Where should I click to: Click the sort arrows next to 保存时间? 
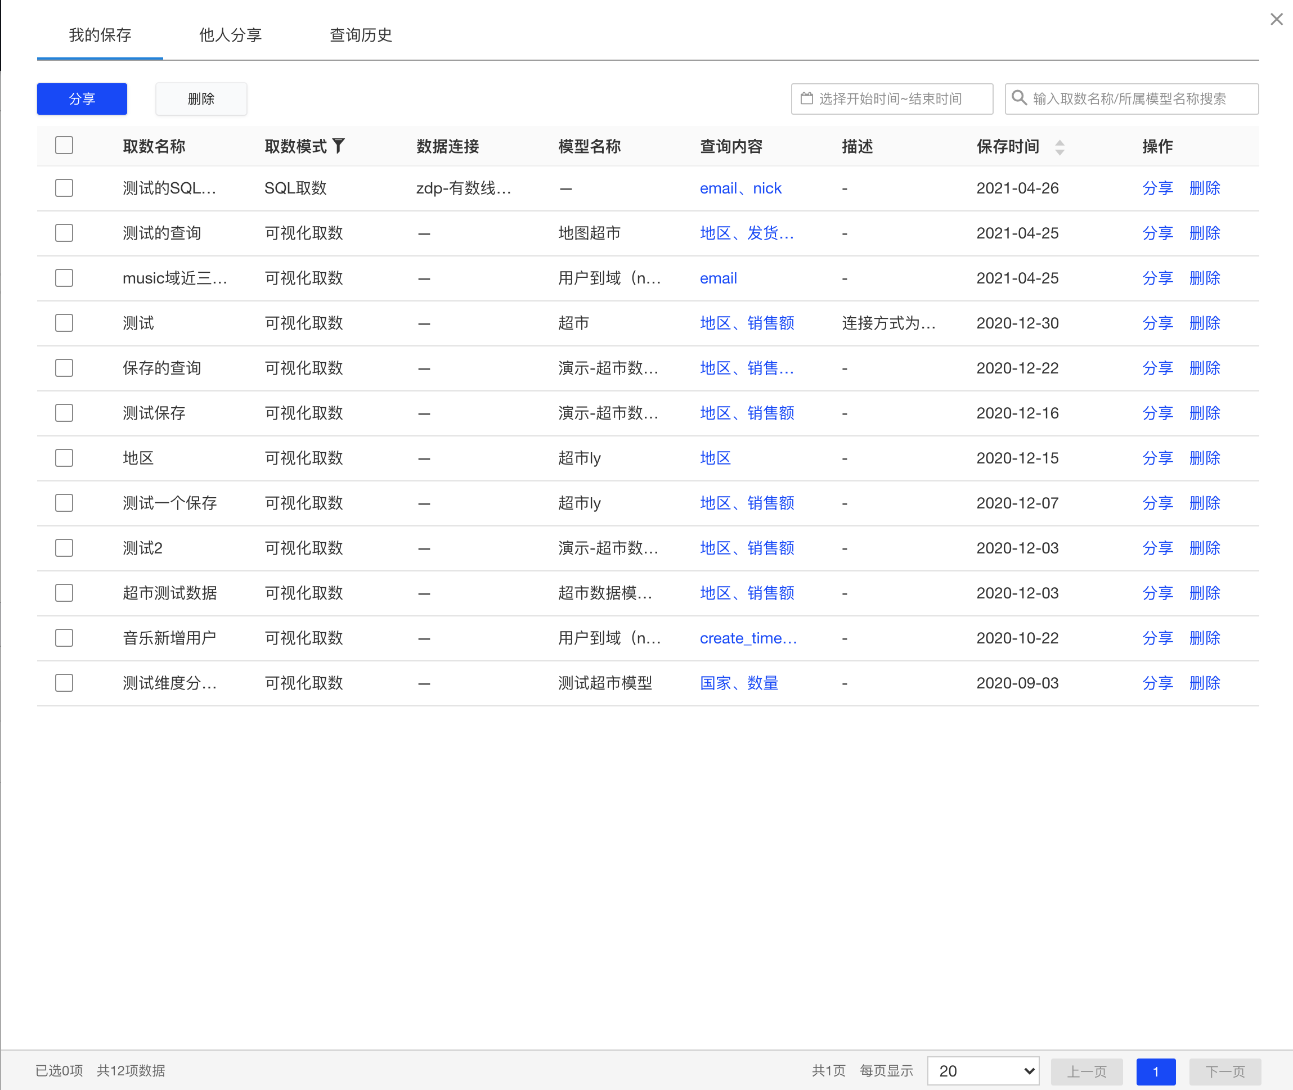click(1059, 147)
